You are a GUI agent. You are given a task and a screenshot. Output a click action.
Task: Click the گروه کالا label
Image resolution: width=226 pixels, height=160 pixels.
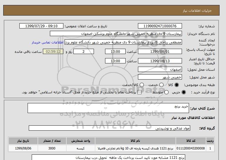207,128
